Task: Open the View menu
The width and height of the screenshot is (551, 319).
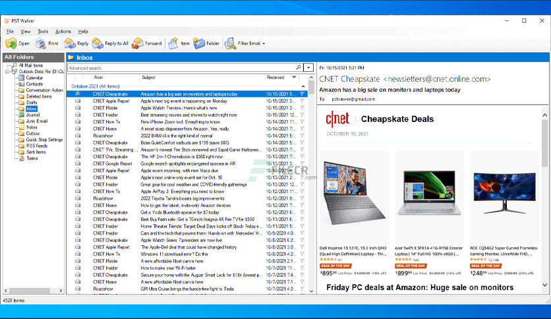Action: pos(25,31)
